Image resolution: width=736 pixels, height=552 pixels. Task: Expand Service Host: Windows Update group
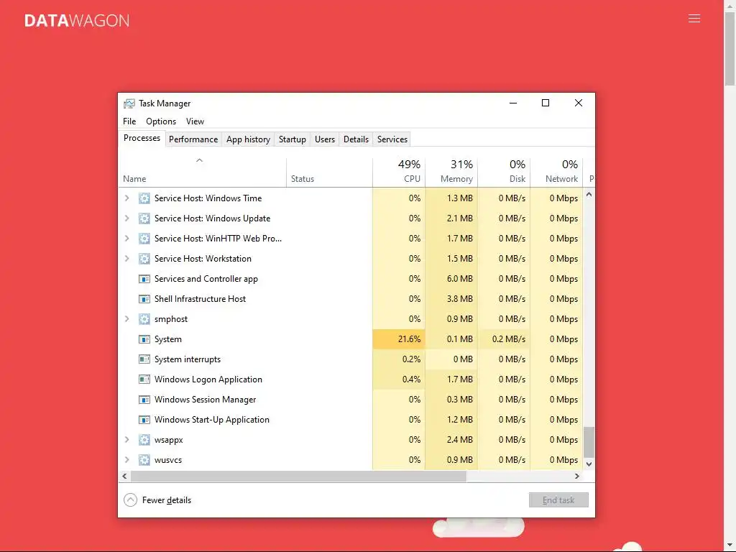pyautogui.click(x=126, y=218)
